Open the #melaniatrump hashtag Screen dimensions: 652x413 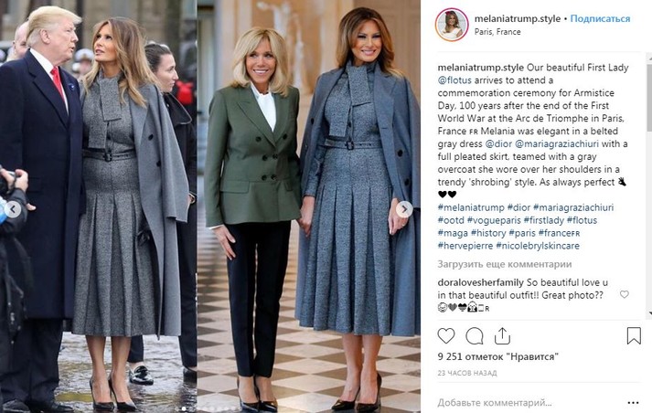(x=471, y=207)
